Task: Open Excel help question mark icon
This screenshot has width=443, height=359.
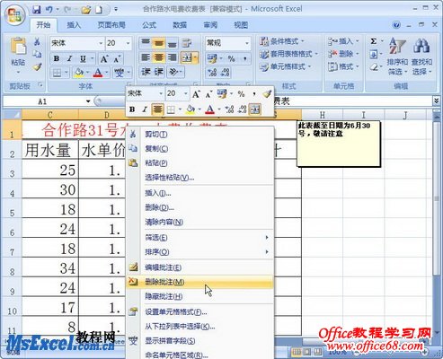Action: 396,25
